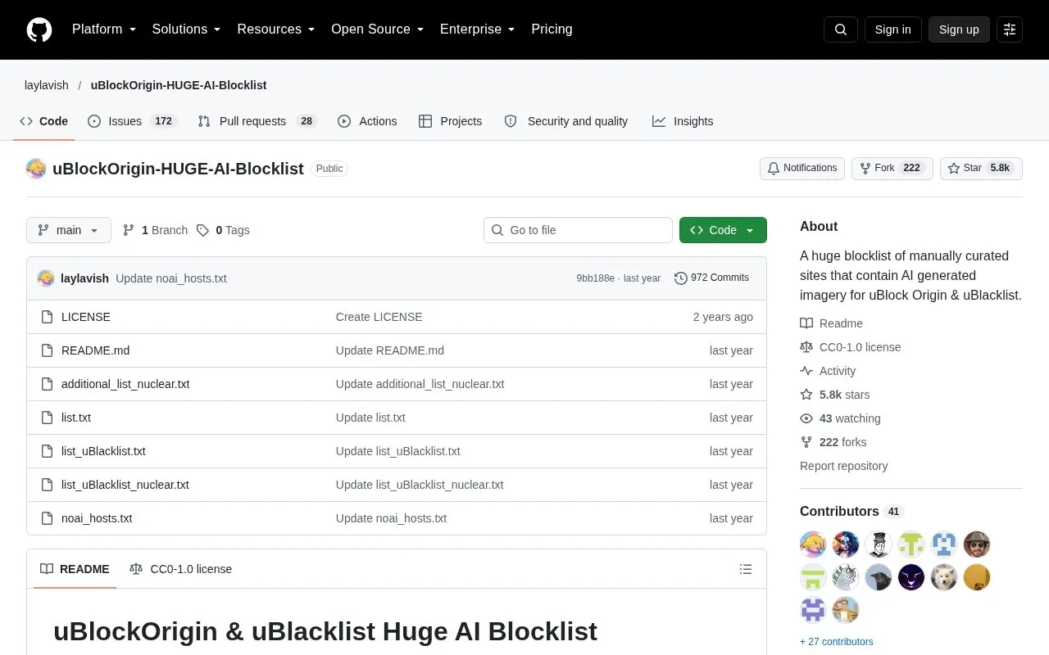Click the 222 forks link in About
Screen dimensions: 1049x655
[x=833, y=442]
